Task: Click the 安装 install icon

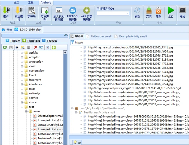Action: [149, 10]
